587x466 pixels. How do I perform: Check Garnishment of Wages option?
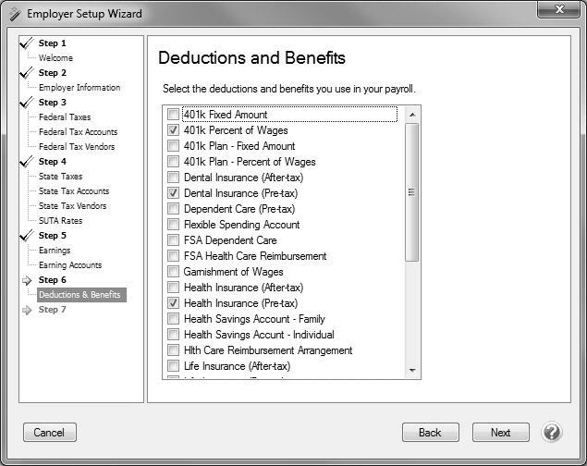tap(173, 272)
